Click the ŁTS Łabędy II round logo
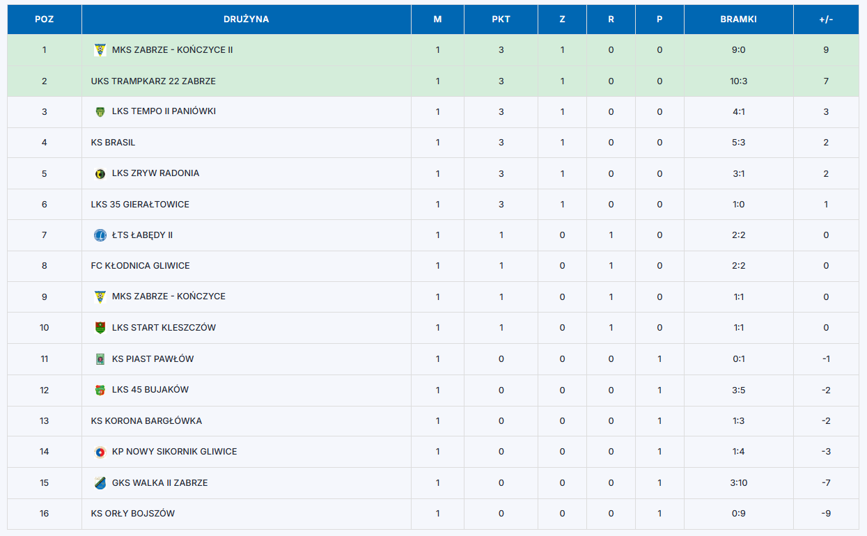This screenshot has width=867, height=536. pos(100,235)
